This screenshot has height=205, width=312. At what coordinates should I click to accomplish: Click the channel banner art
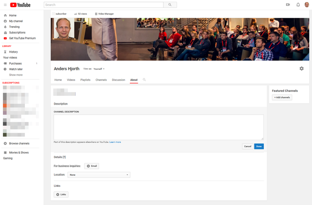(x=180, y=39)
